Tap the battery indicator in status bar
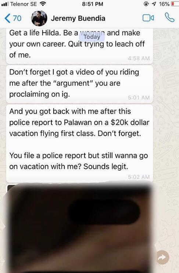Screen dimensions: 179x273 click(x=175, y=4)
